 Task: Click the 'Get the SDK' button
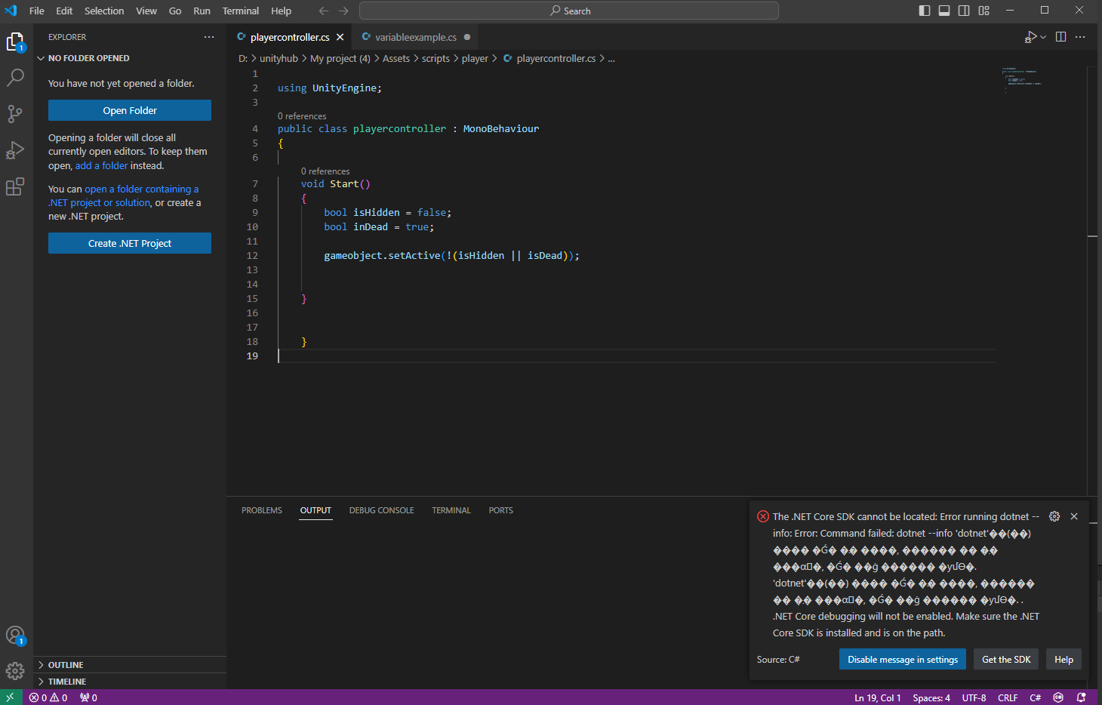click(1006, 659)
